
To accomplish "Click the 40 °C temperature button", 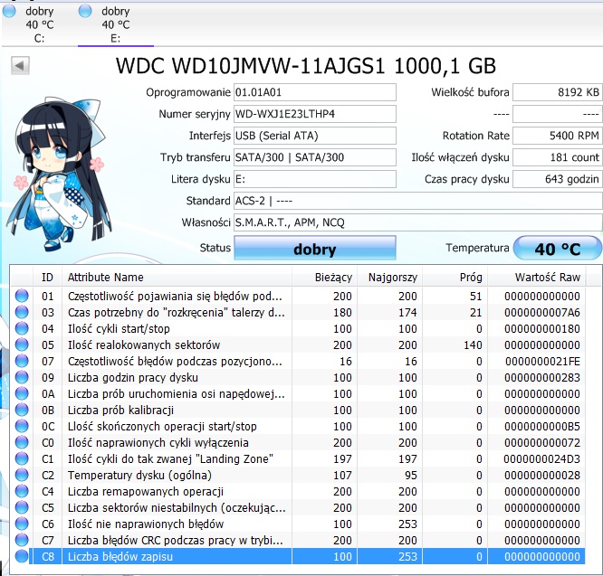I will point(557,249).
